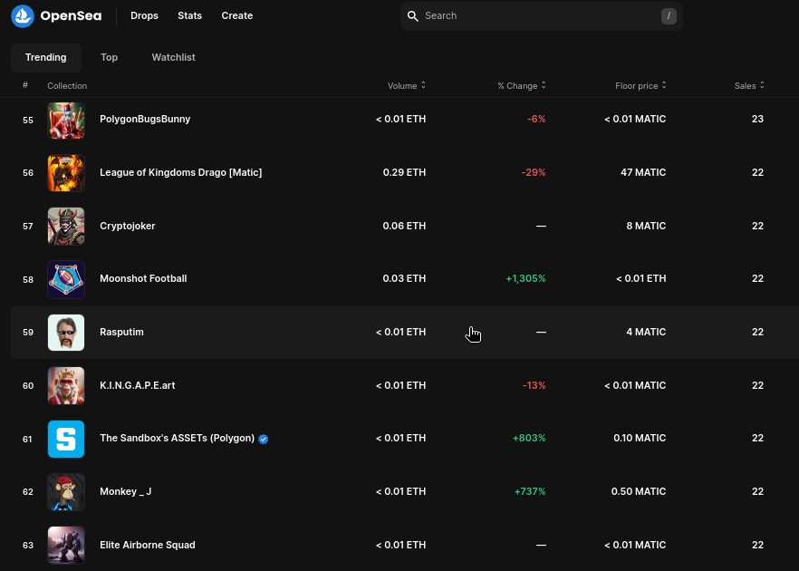Click the 0.06 ETH volume value
The image size is (799, 571).
tap(405, 226)
